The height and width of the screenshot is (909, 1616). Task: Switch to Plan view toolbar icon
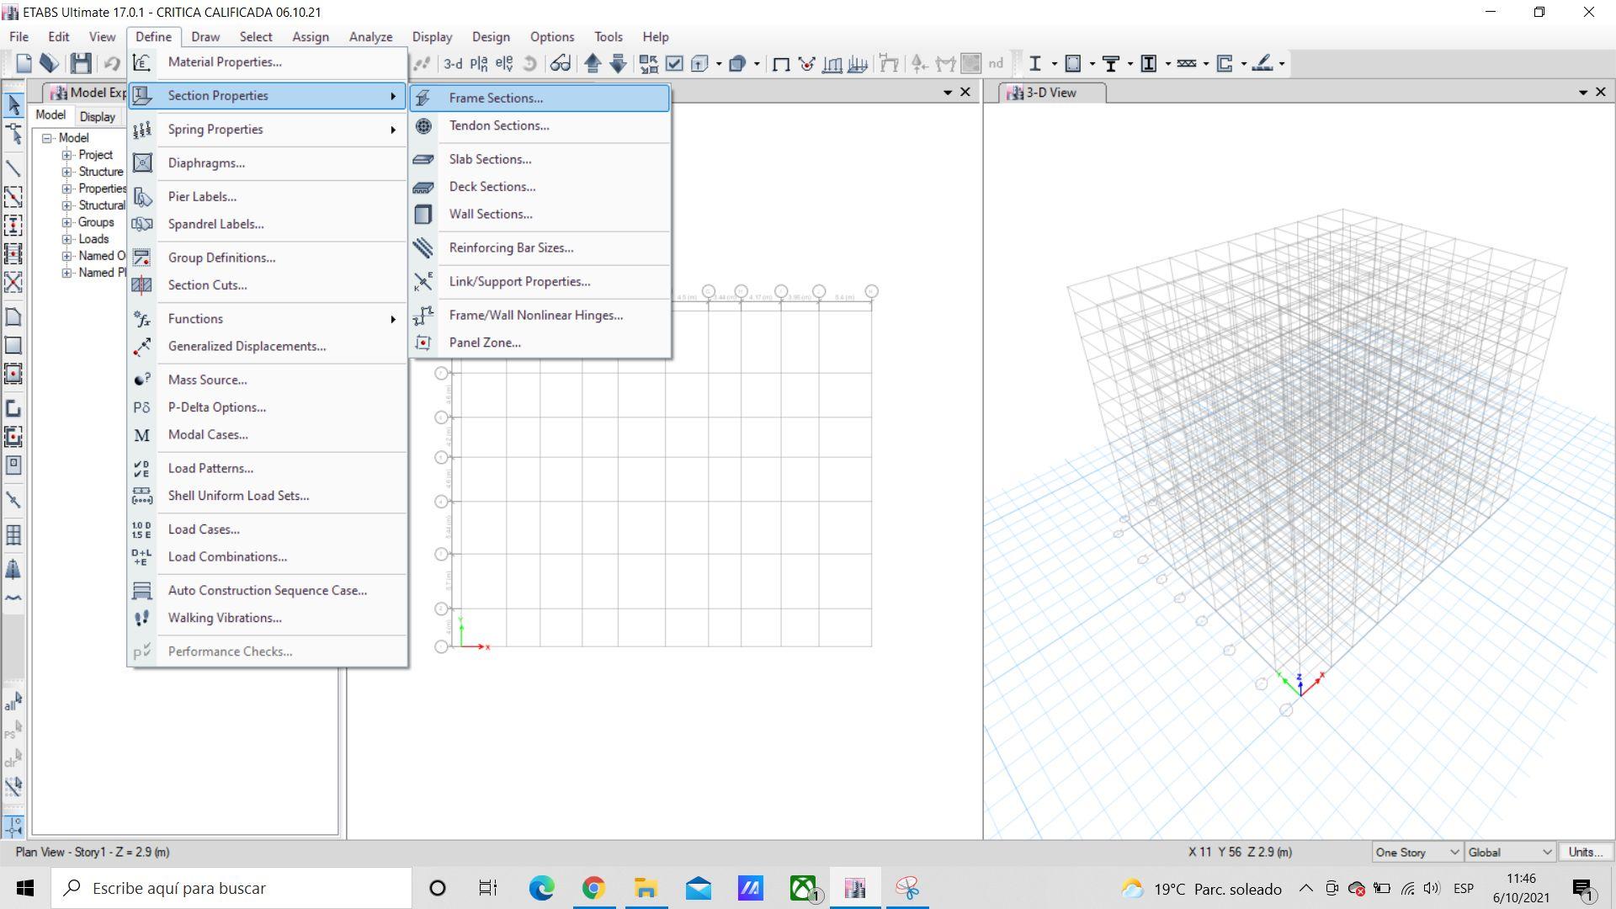[479, 63]
